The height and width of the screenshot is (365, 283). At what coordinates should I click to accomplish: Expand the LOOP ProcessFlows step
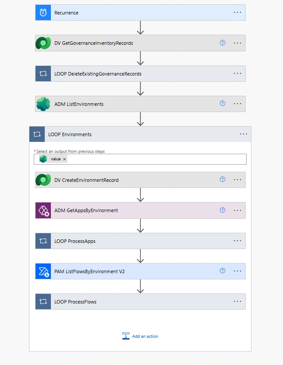[x=140, y=302]
